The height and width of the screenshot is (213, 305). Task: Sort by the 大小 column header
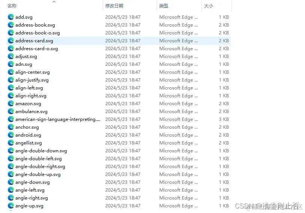tap(209, 6)
